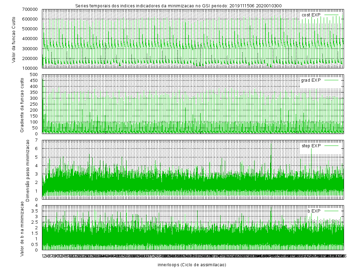Click the 'Dimensão passo minimizacao' axis label
Image resolution: width=358 pixels, height=268 pixels.
coord(28,170)
